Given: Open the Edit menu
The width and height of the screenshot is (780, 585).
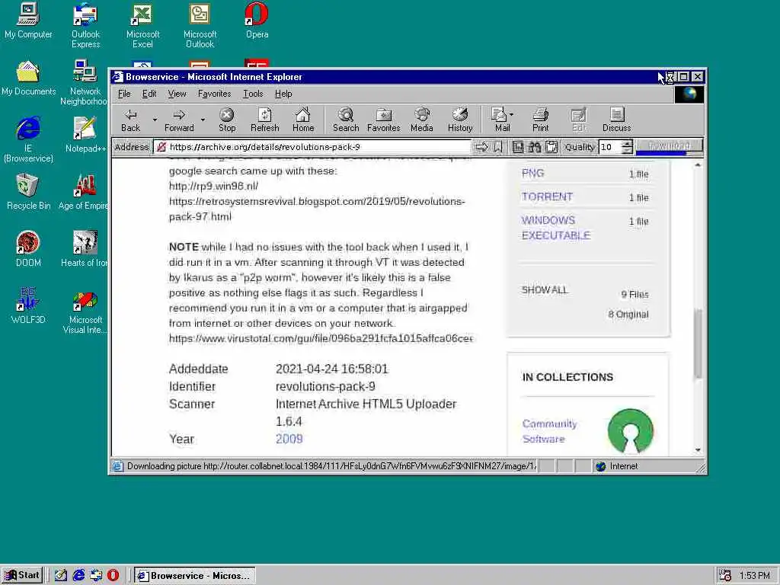Looking at the screenshot, I should coord(149,94).
